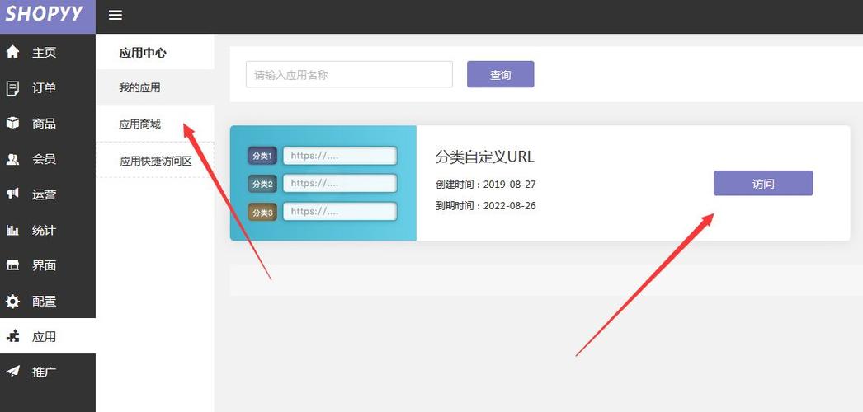Screen dimensions: 863x412
Task: Select the 应用 menu item
Action: click(48, 336)
